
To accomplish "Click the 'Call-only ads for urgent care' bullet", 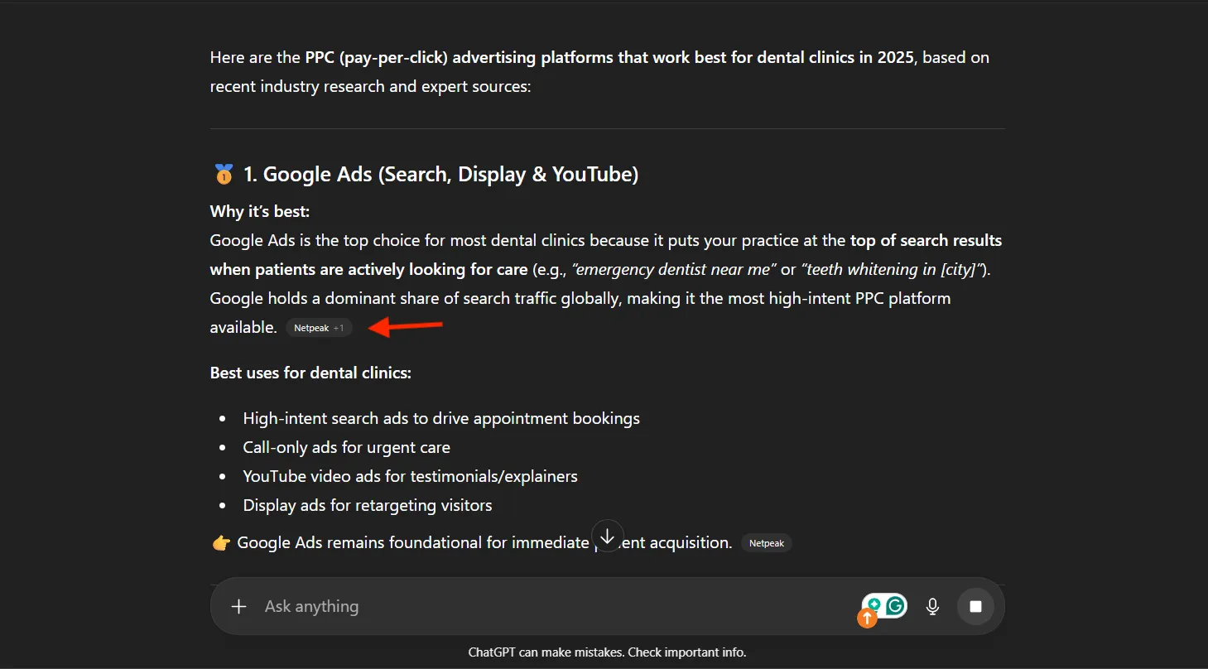I will pyautogui.click(x=346, y=447).
